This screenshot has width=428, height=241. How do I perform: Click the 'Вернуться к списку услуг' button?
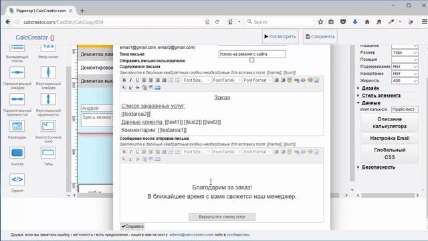tap(222, 217)
